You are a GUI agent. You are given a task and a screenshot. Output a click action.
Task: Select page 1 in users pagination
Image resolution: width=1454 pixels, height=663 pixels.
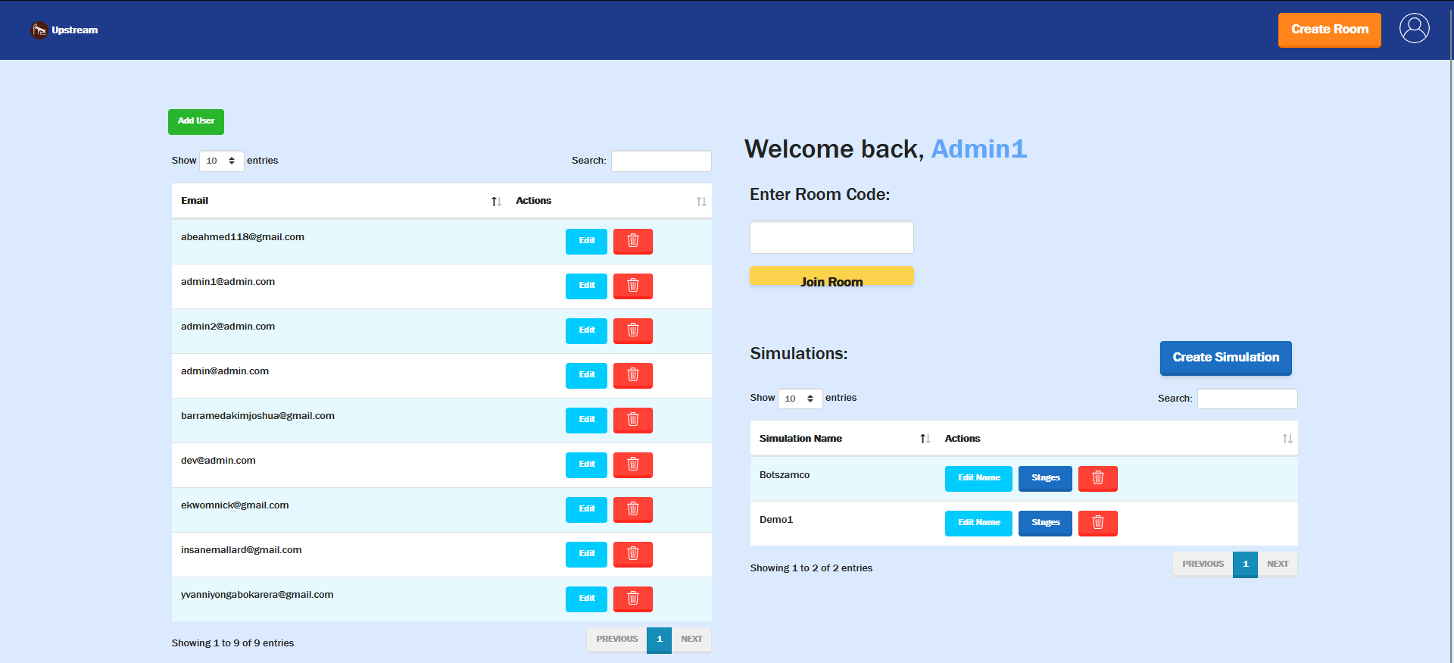(x=659, y=640)
